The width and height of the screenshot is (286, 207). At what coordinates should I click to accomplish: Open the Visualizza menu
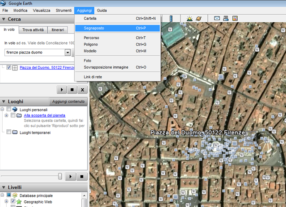(42, 11)
